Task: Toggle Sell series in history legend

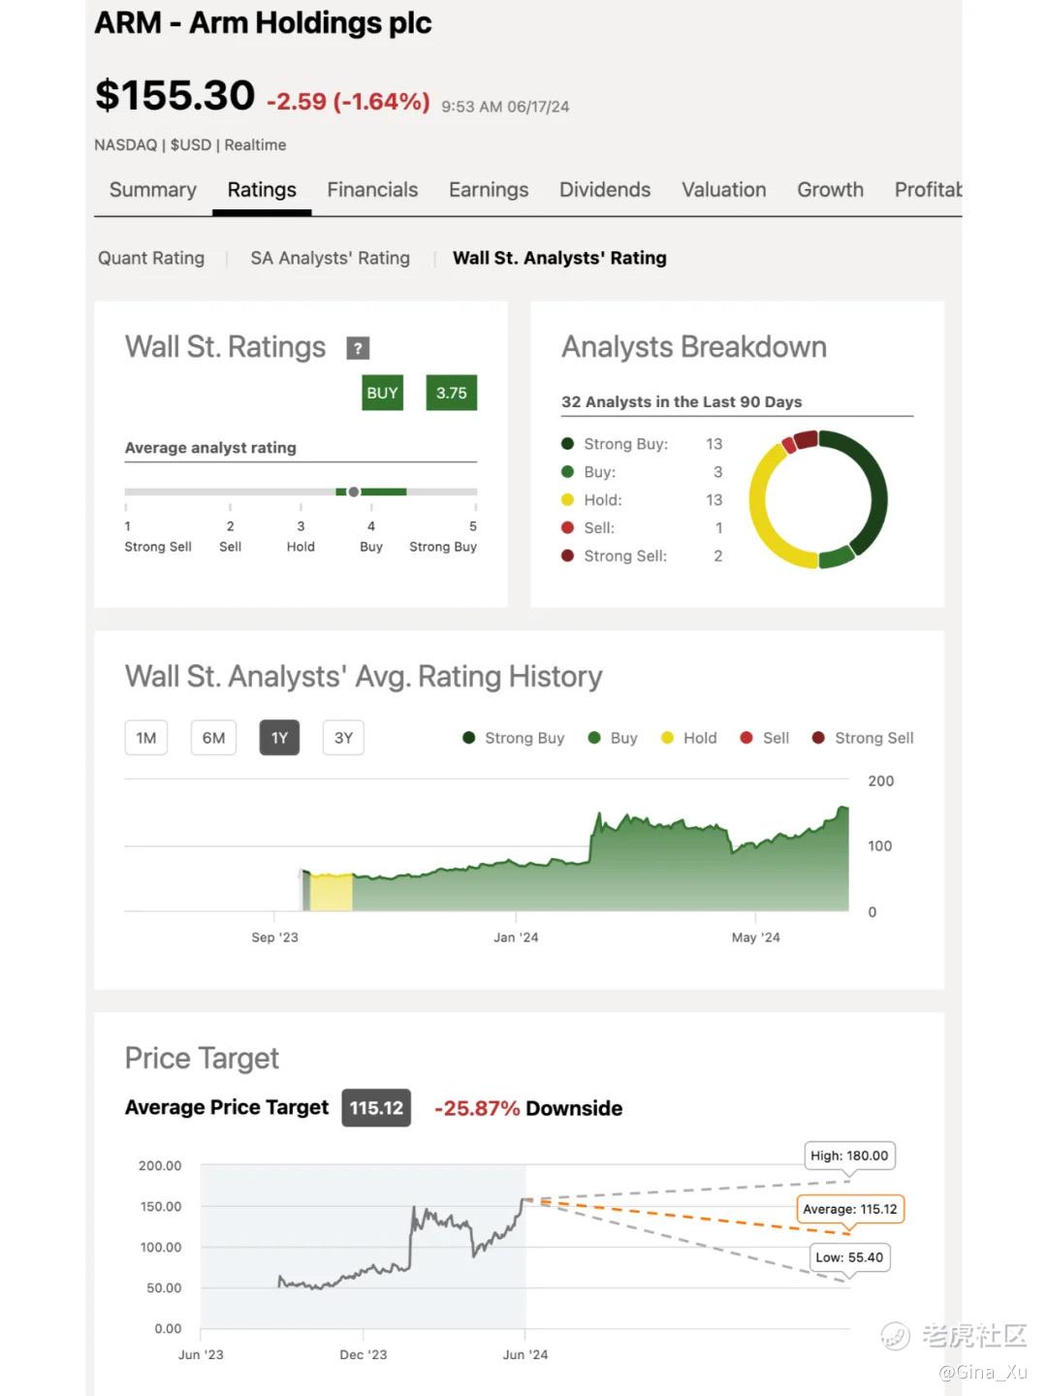Action: pos(765,738)
